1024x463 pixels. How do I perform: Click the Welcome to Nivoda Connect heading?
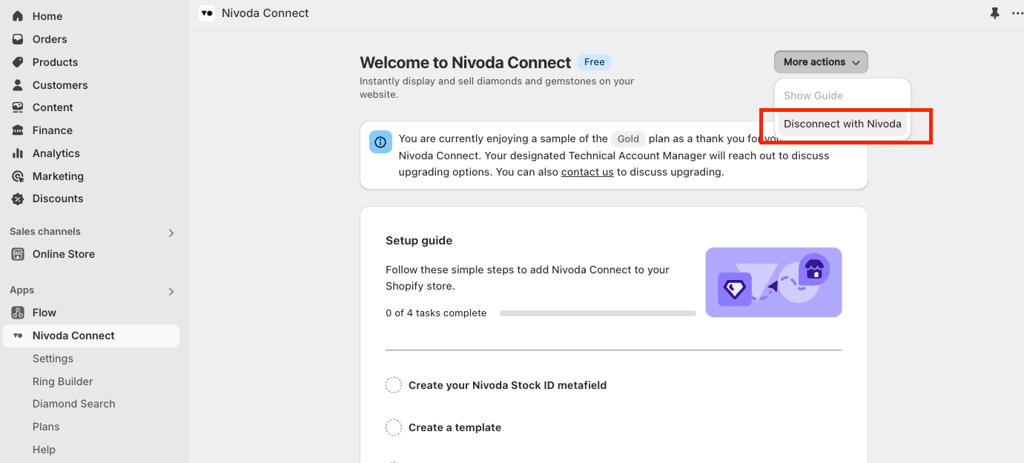pos(466,63)
